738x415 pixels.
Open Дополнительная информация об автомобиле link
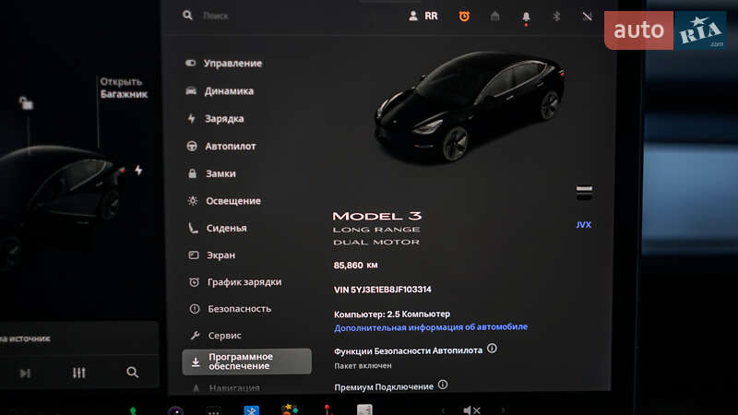pos(431,327)
